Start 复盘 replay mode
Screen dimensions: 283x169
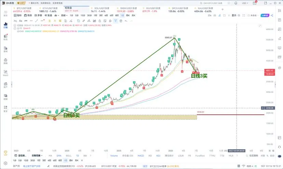[49, 15]
